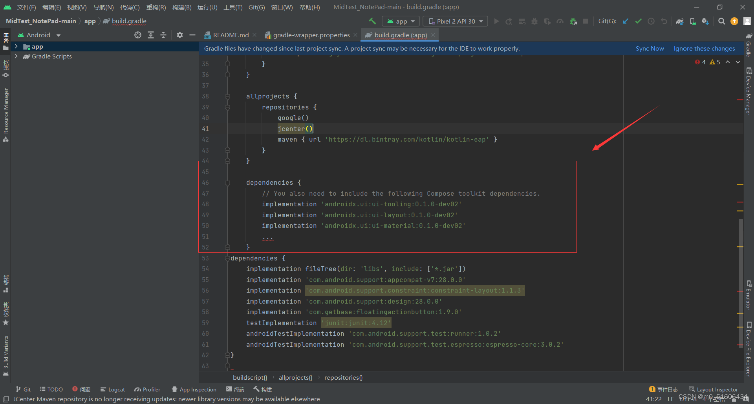
Task: Click Git Show History clock icon
Action: 651,21
